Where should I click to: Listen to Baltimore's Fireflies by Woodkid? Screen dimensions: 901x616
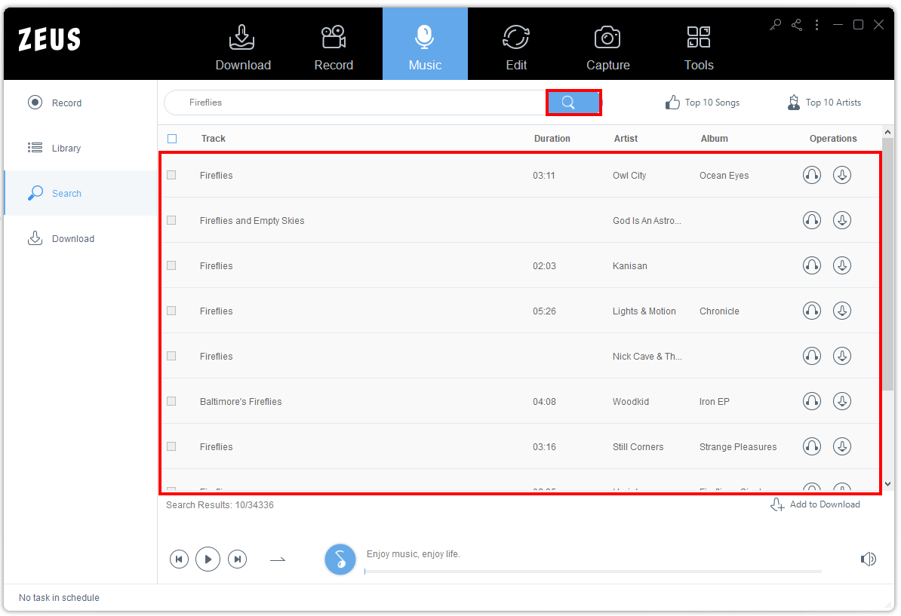[x=811, y=400]
